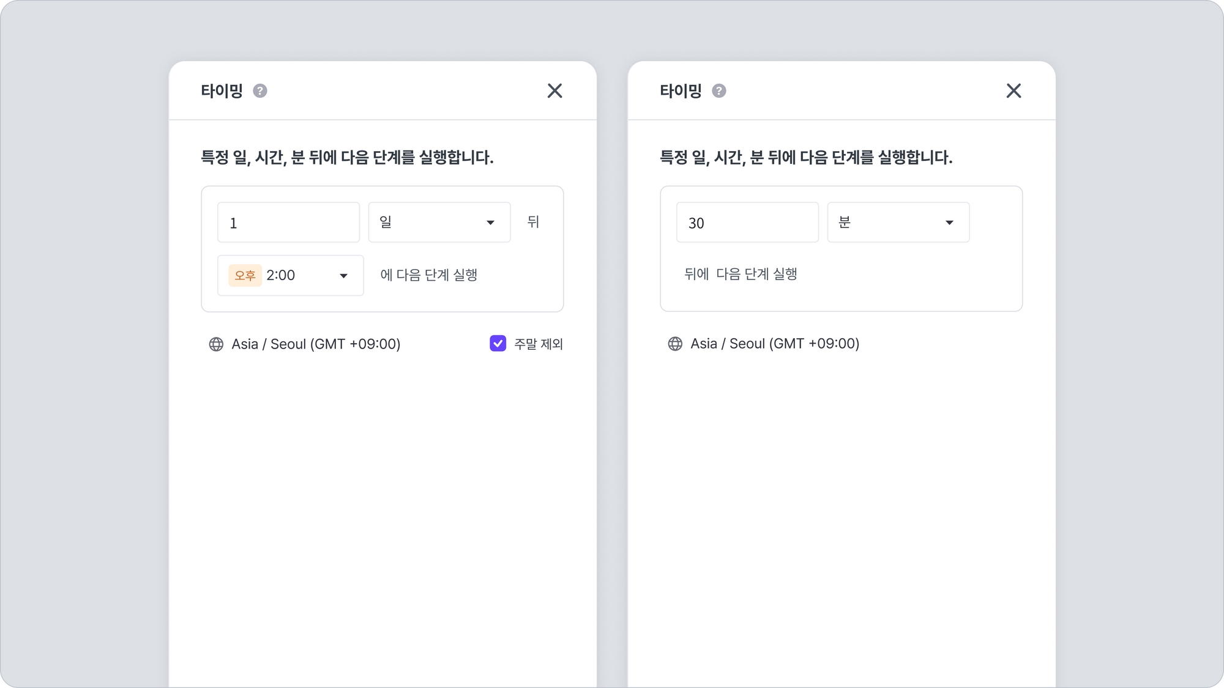Click dropdown arrow next to 일
1224x688 pixels.
(x=490, y=223)
